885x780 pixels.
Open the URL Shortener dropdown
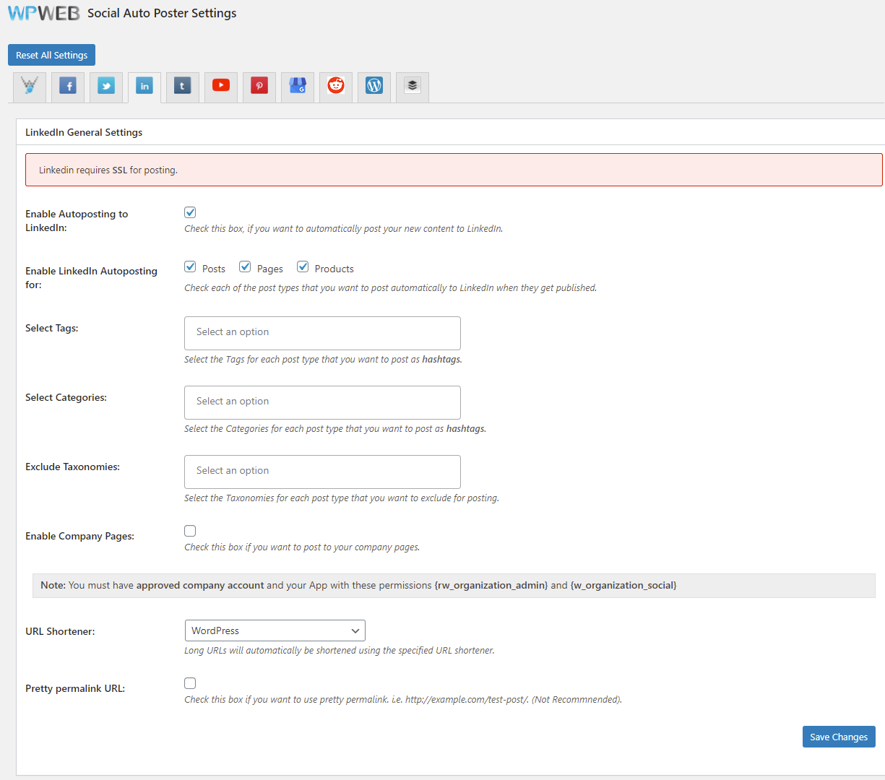275,630
